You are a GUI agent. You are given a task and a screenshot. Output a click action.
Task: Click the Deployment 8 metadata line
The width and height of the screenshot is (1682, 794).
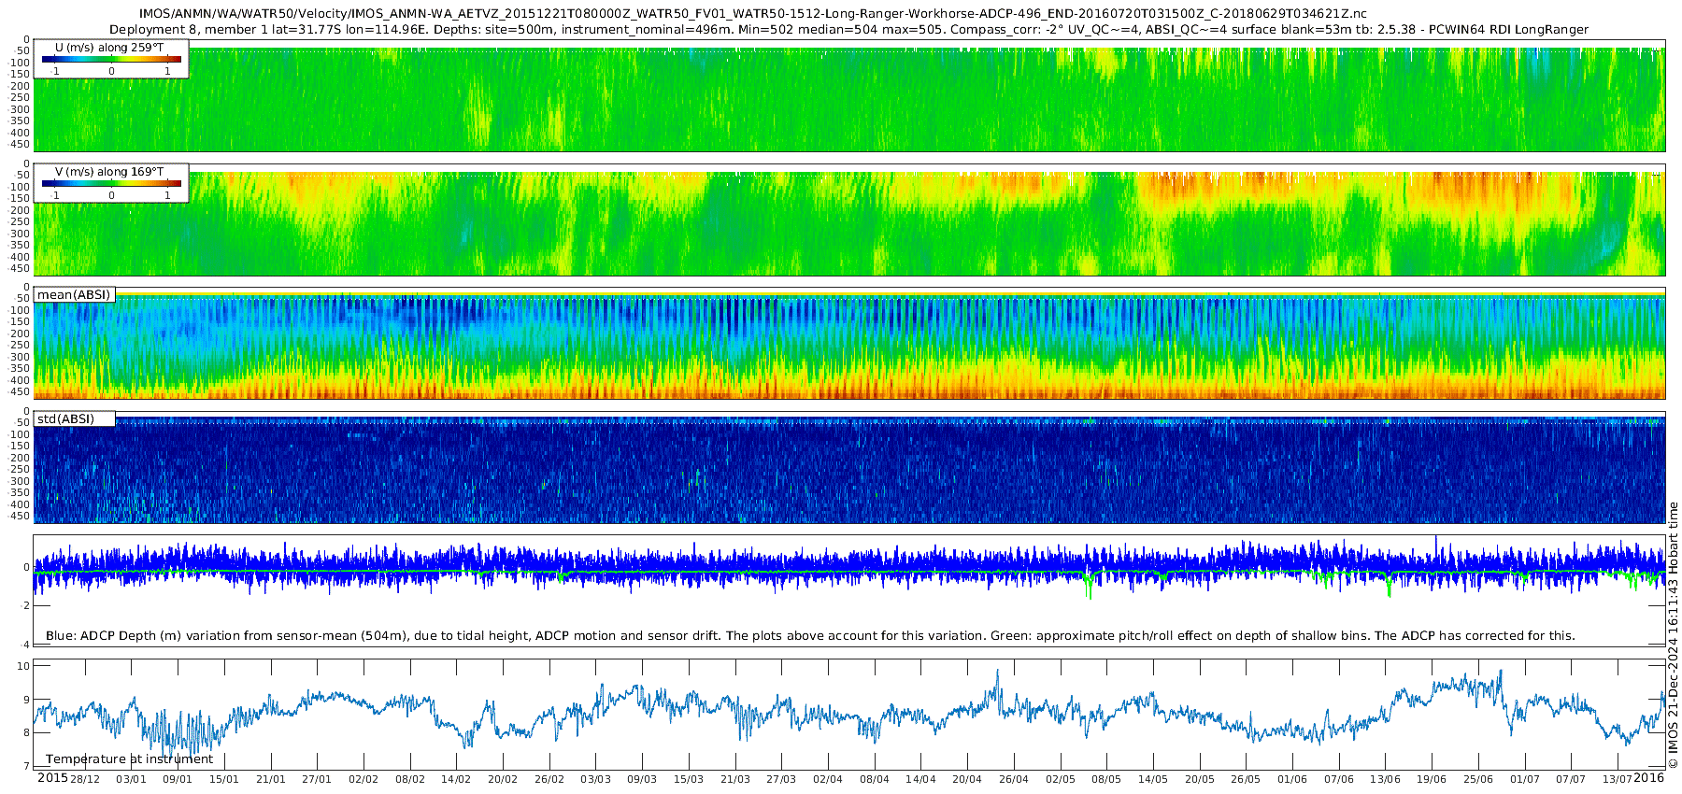(848, 29)
